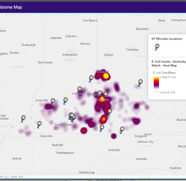Image resolution: width=186 pixels, height=181 pixels.
Task: Click the Kingsport city label
Action: pos(141,136)
